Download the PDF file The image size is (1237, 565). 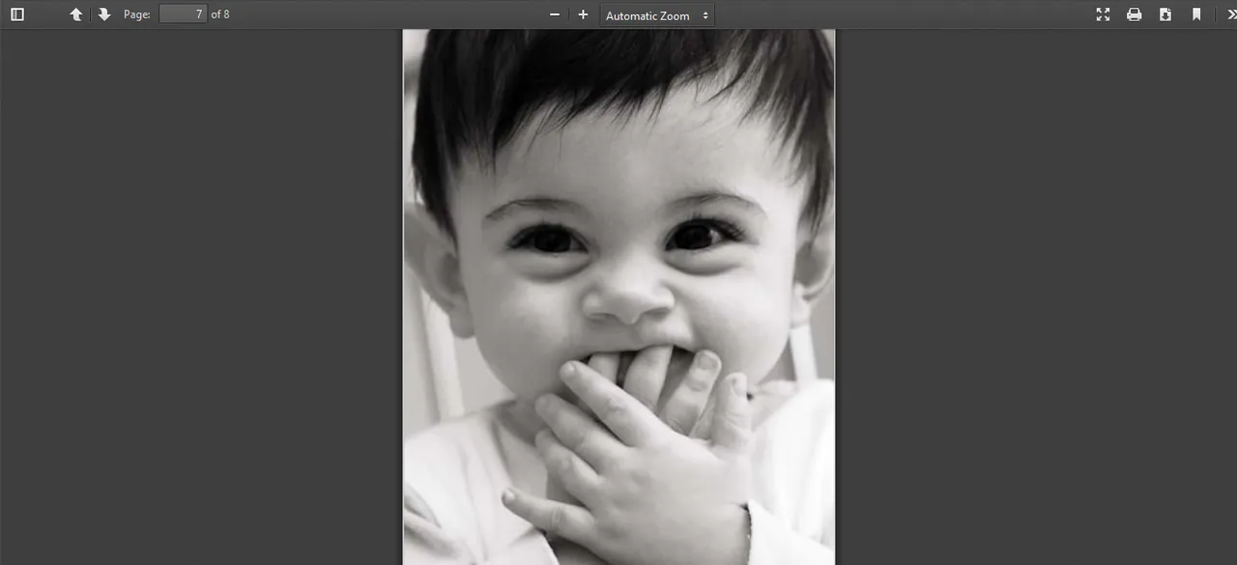click(1165, 14)
